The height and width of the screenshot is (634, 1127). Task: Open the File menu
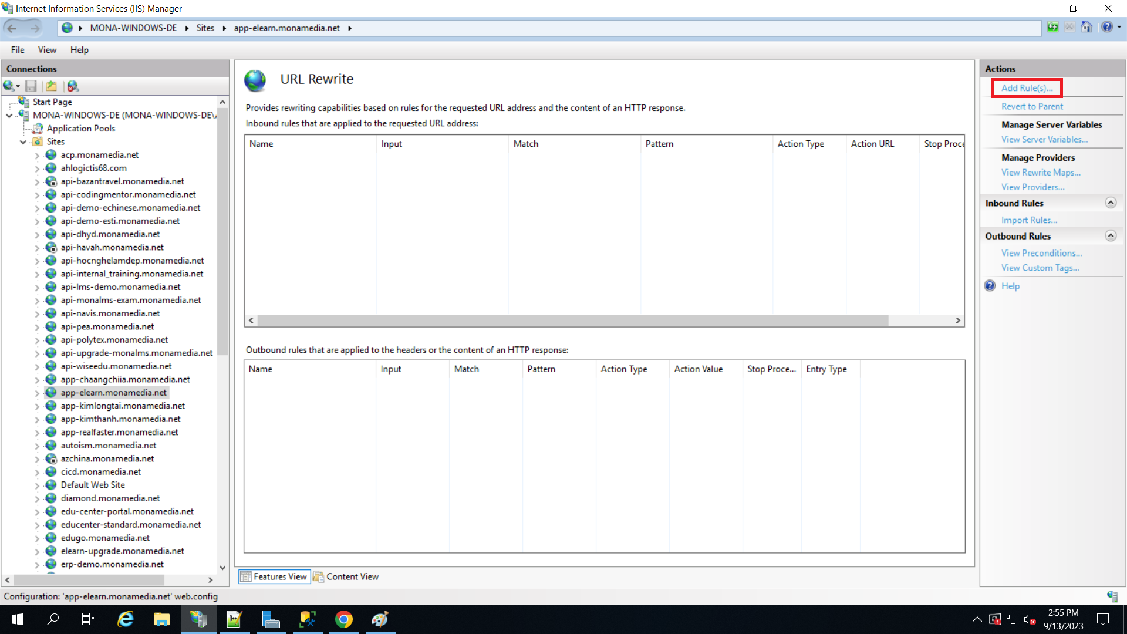(x=18, y=50)
